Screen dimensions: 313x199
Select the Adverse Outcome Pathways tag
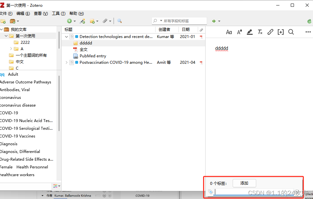pyautogui.click(x=25, y=82)
